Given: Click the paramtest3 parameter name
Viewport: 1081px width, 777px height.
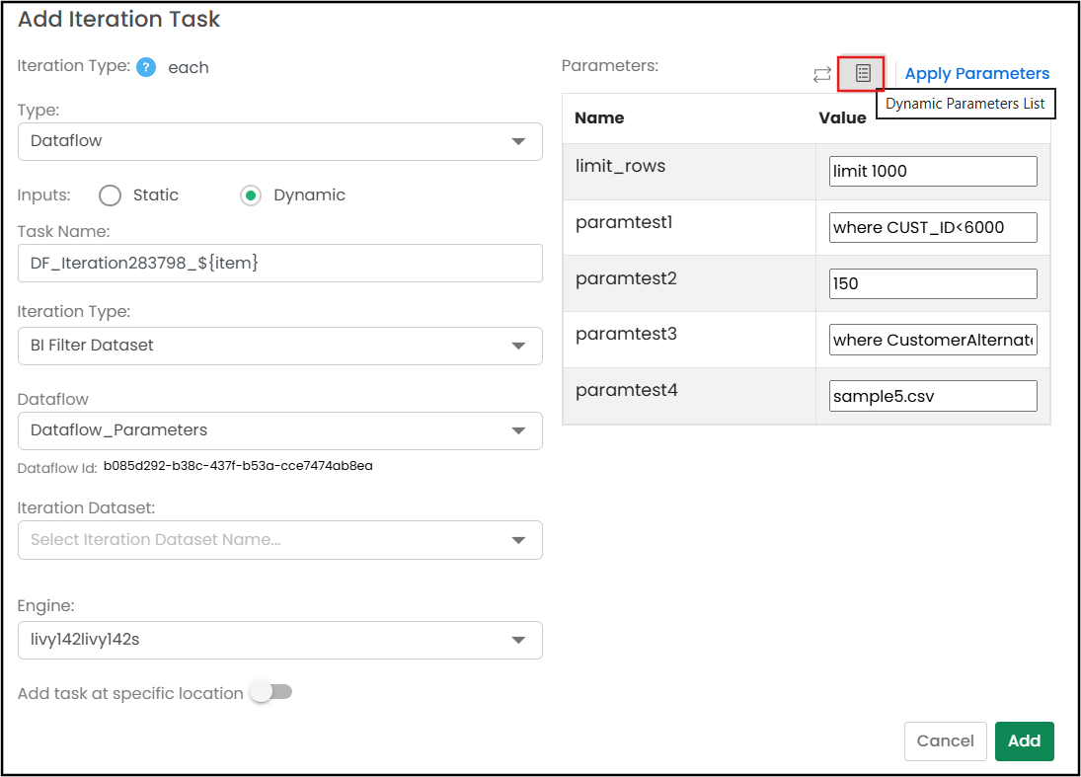Looking at the screenshot, I should (626, 335).
